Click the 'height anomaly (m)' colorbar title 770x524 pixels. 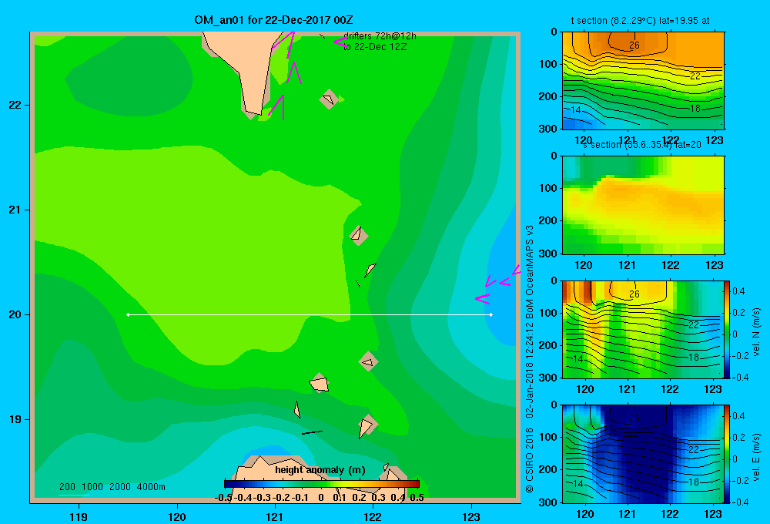(320, 470)
